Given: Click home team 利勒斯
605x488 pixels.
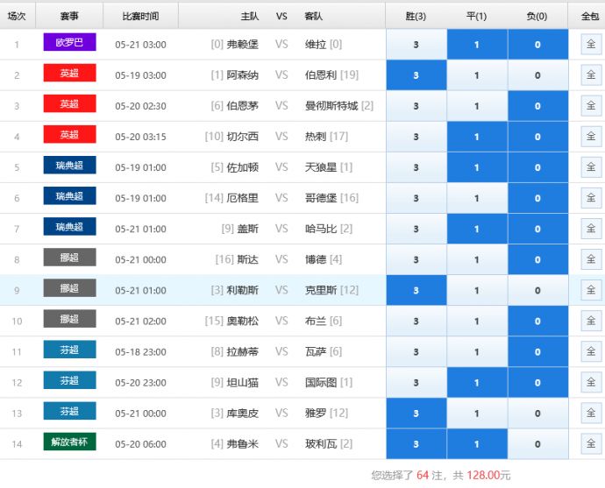Looking at the screenshot, I should 242,291.
